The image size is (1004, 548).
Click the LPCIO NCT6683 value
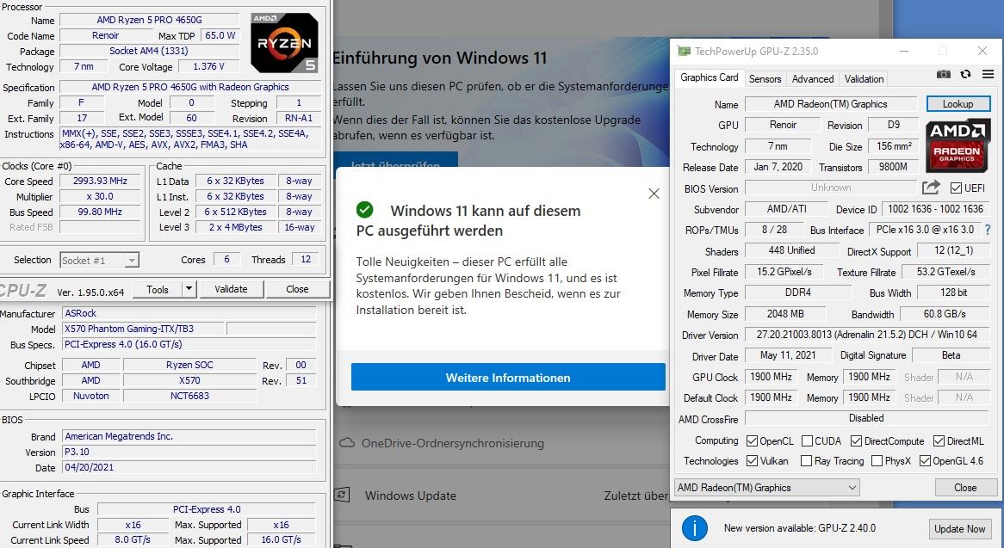[189, 396]
